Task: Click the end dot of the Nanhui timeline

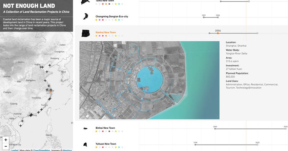Action: coord(257,33)
